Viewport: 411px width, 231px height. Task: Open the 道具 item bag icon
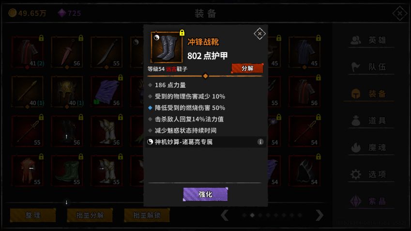356,121
